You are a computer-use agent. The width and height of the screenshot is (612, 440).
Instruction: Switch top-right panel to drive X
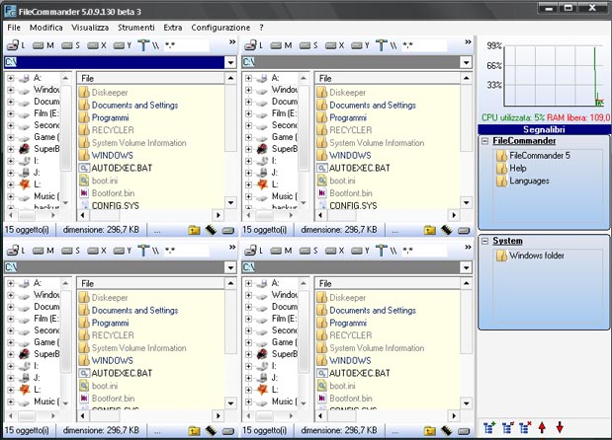tap(334, 45)
